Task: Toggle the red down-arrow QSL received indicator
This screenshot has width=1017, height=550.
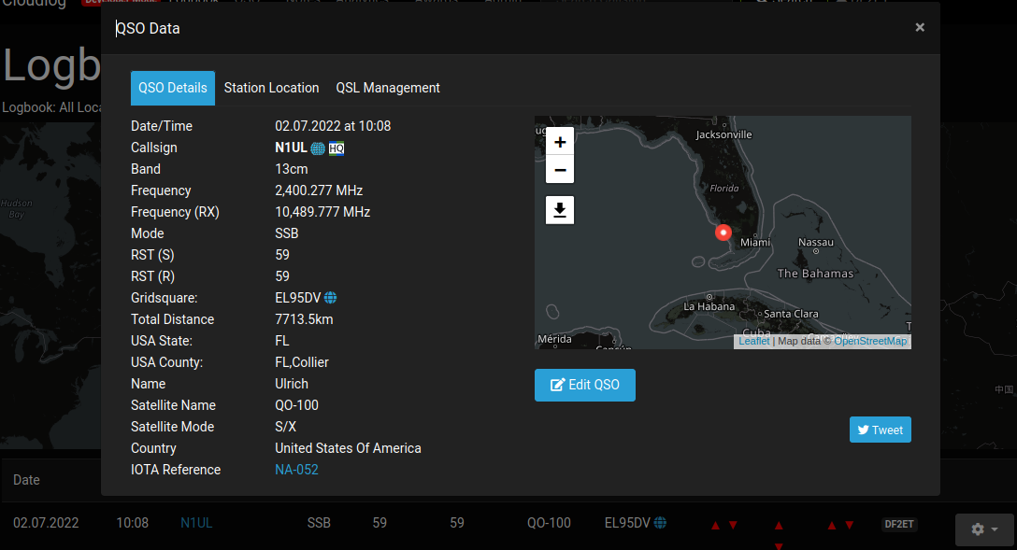Action: [x=732, y=525]
